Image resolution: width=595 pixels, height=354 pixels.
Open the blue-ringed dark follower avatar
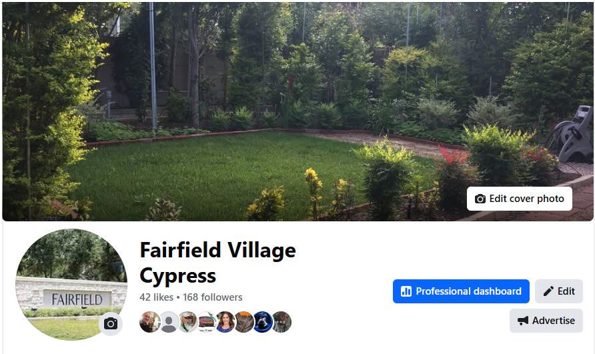(x=263, y=322)
